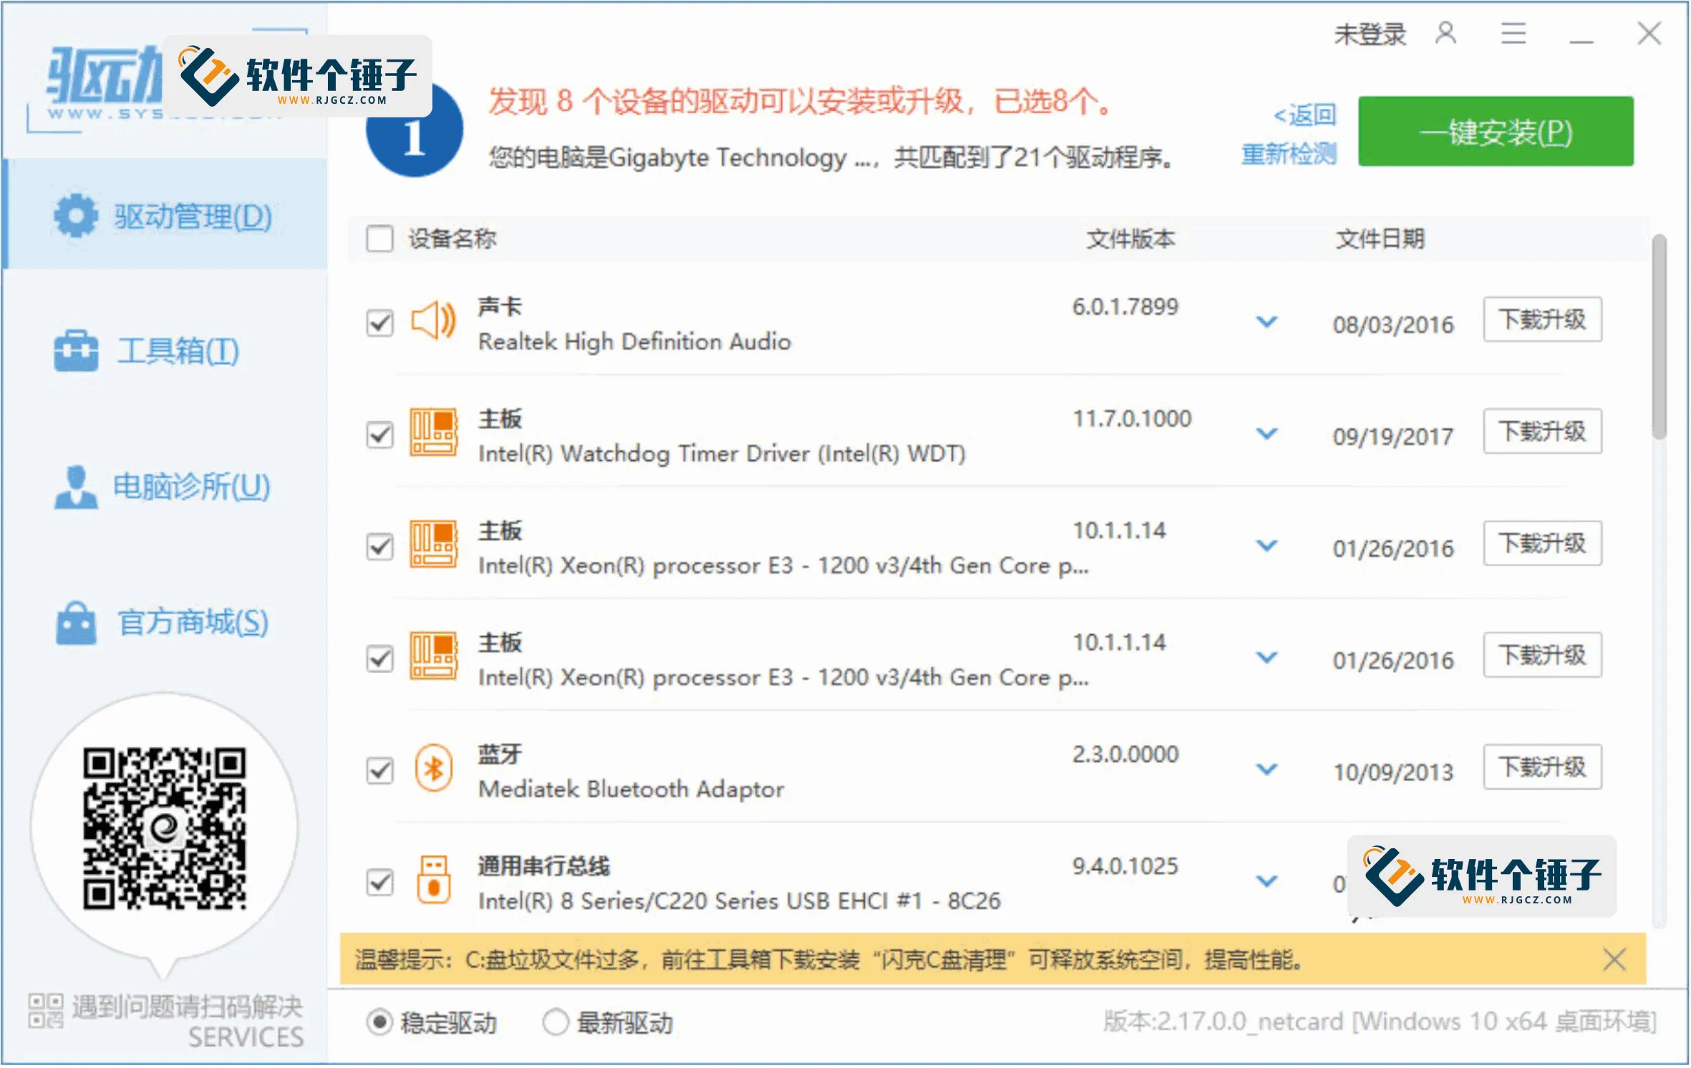The image size is (1691, 1068).
Task: Click the 未登录 login text
Action: pos(1370,34)
